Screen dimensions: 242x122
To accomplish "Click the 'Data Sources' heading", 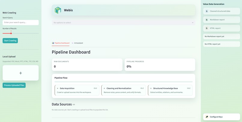I will [62, 104].
